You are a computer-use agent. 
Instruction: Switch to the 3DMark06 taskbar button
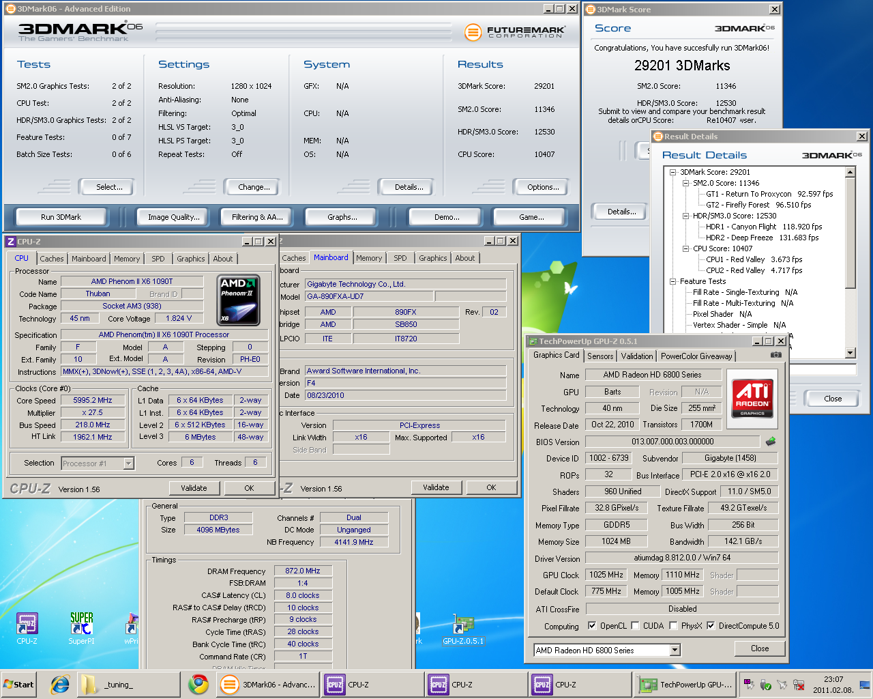[268, 685]
